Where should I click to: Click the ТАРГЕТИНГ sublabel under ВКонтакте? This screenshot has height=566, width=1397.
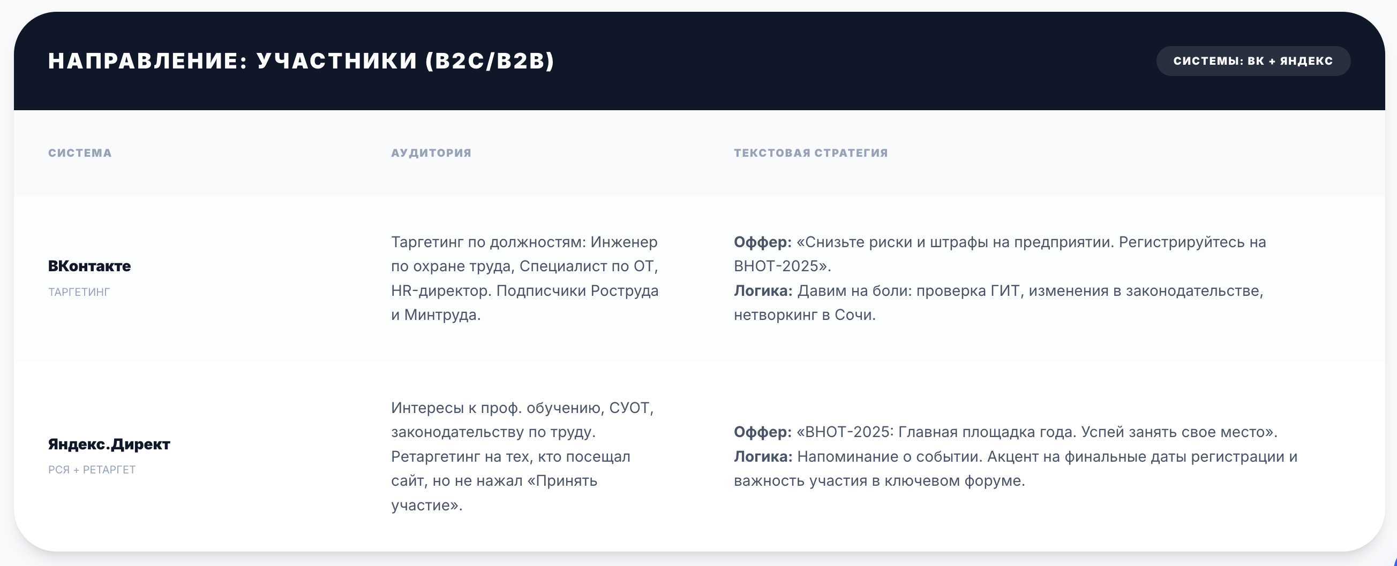[x=79, y=292]
